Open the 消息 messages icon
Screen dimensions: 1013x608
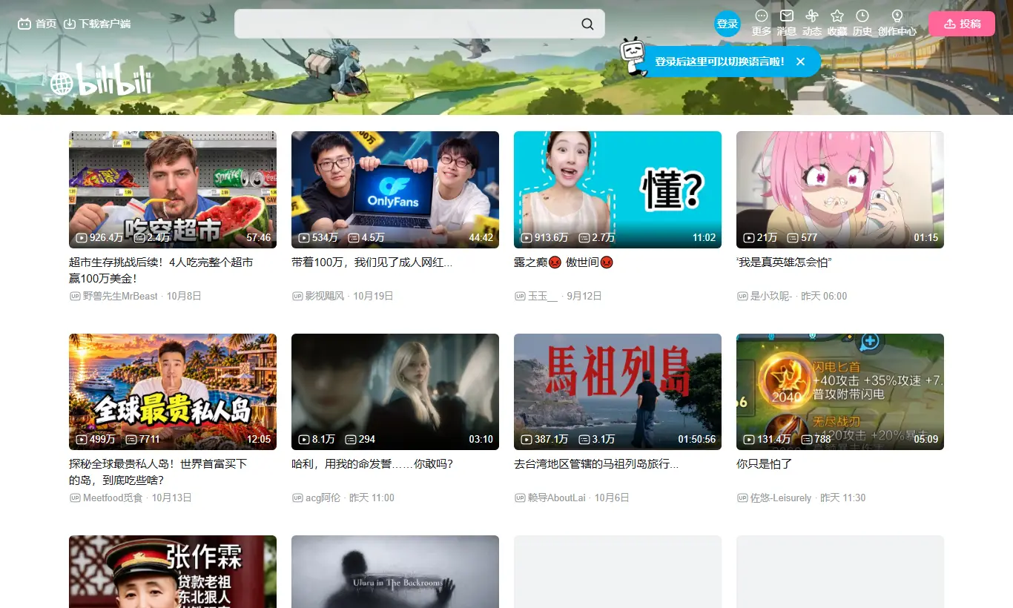coord(787,16)
